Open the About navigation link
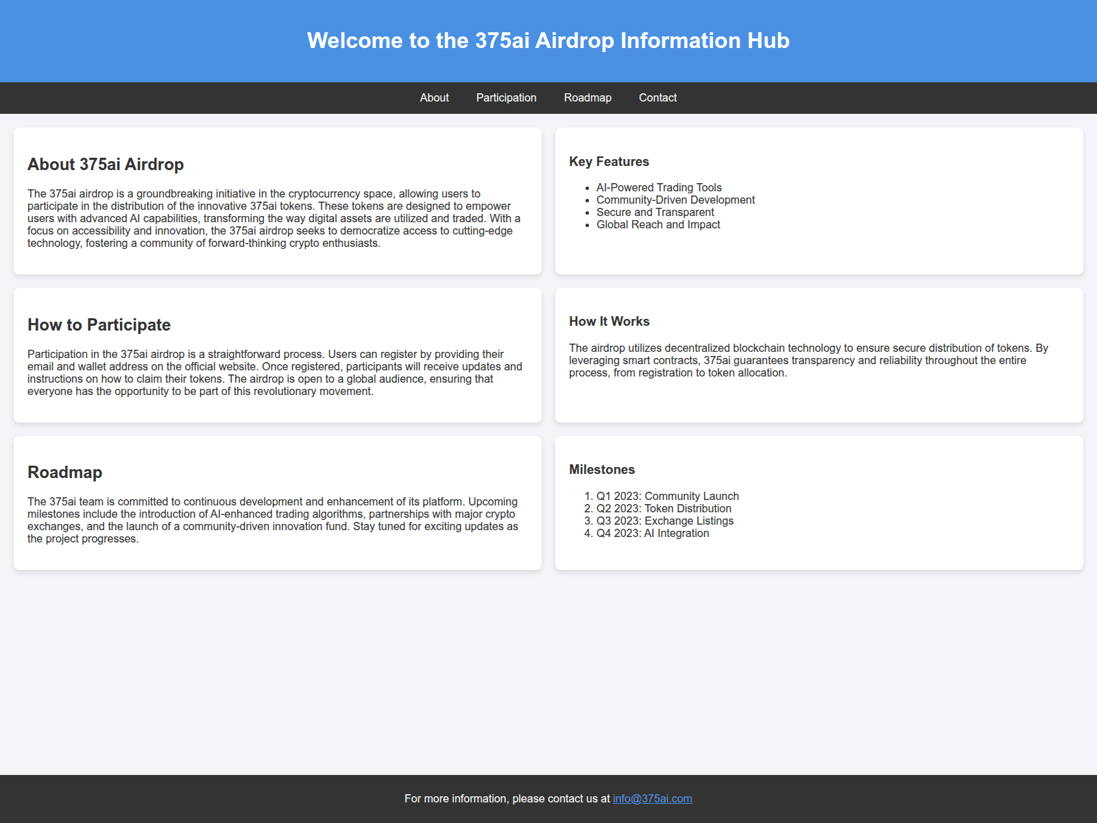This screenshot has width=1097, height=823. [x=434, y=97]
